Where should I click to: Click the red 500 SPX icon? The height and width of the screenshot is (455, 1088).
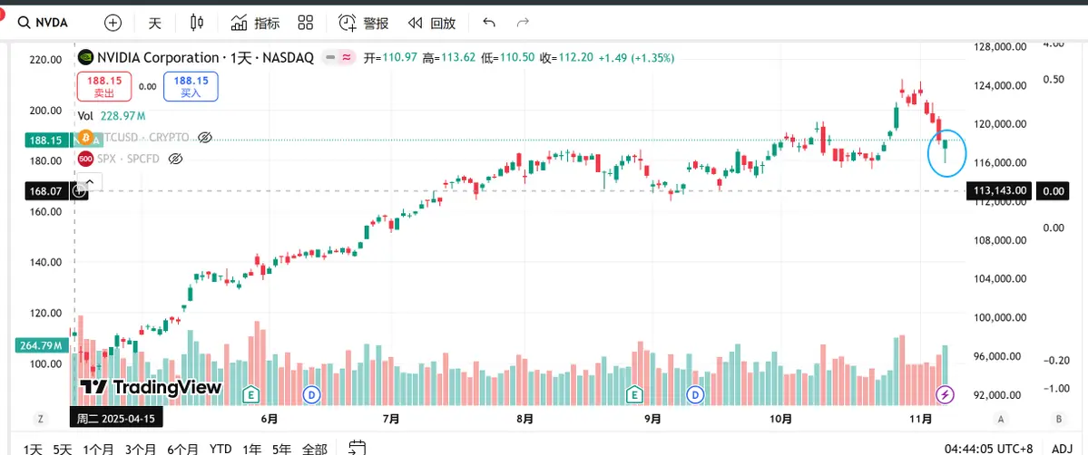pyautogui.click(x=86, y=159)
